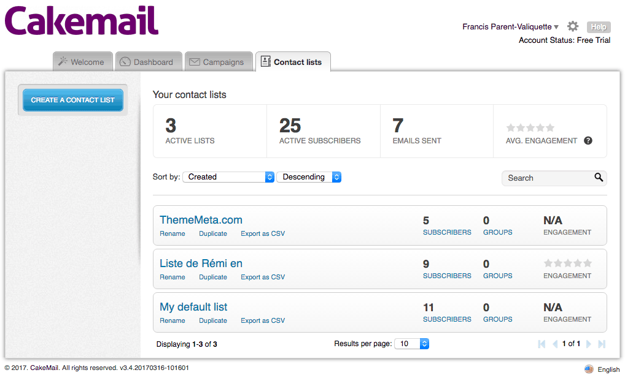Click Displaying 1-3 of 3 text

(187, 344)
